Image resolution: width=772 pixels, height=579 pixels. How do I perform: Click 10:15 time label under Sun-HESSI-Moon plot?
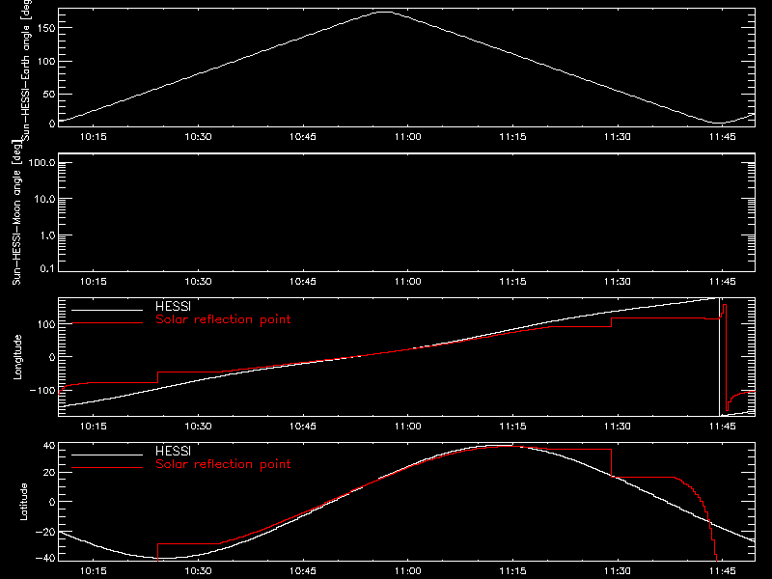93,282
